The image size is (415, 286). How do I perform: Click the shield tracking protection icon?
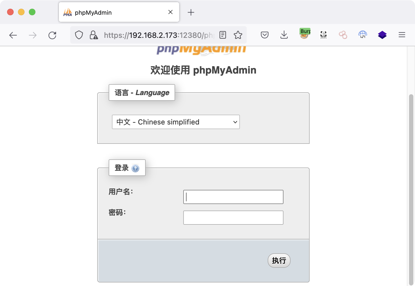coord(79,35)
